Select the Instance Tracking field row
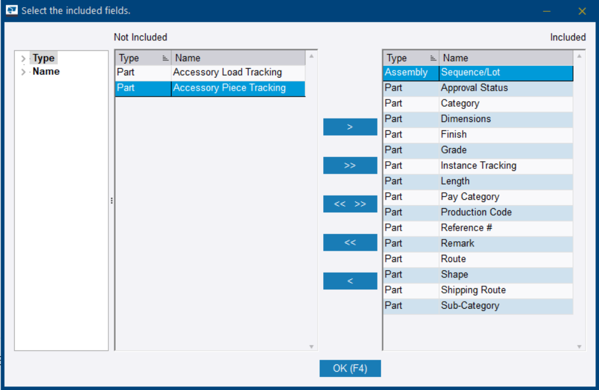599x390 pixels. (x=478, y=165)
